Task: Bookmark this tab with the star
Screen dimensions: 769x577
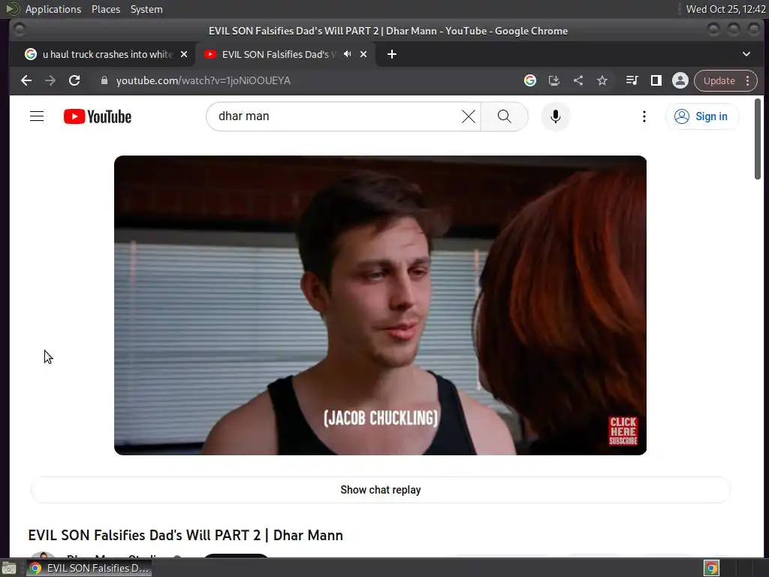Action: [x=602, y=80]
